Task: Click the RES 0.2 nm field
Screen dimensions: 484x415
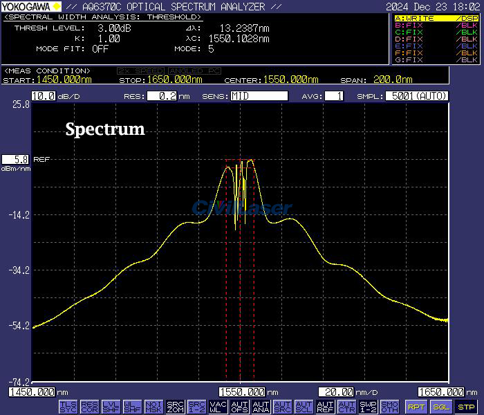Action: (x=162, y=96)
